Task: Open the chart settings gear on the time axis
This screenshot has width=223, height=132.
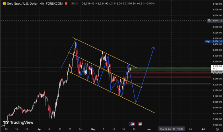Action: [217, 129]
